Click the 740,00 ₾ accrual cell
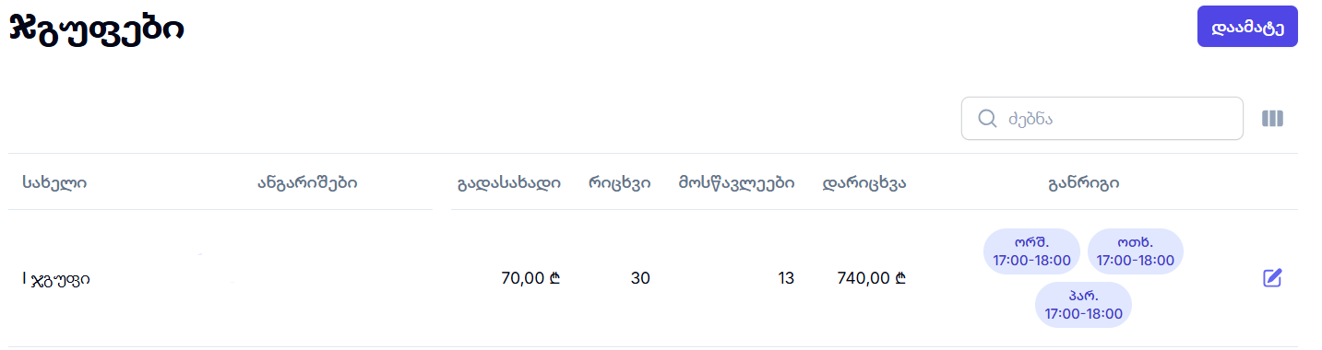The image size is (1322, 350). (871, 277)
